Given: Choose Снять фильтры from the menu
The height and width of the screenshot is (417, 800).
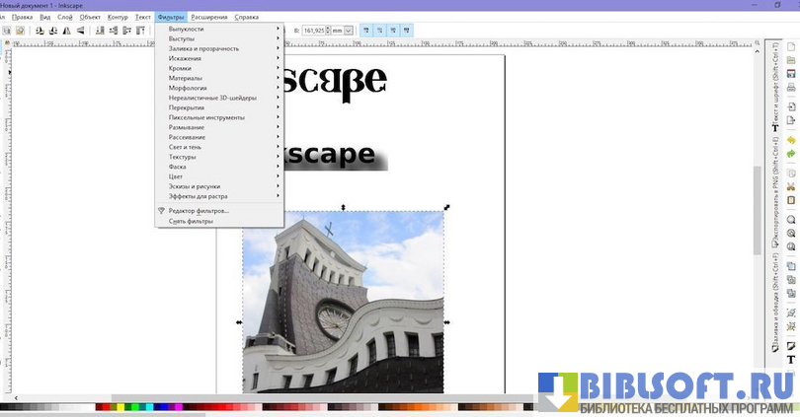Looking at the screenshot, I should point(192,221).
